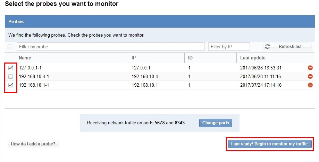
Task: Remove the 127.0.0.1-1 probe with red icon
Action: [310, 68]
